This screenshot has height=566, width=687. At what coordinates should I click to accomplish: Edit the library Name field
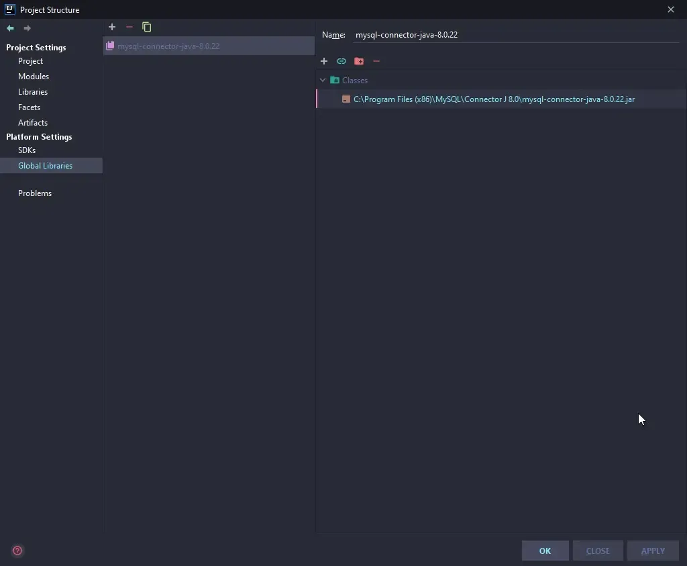click(515, 35)
